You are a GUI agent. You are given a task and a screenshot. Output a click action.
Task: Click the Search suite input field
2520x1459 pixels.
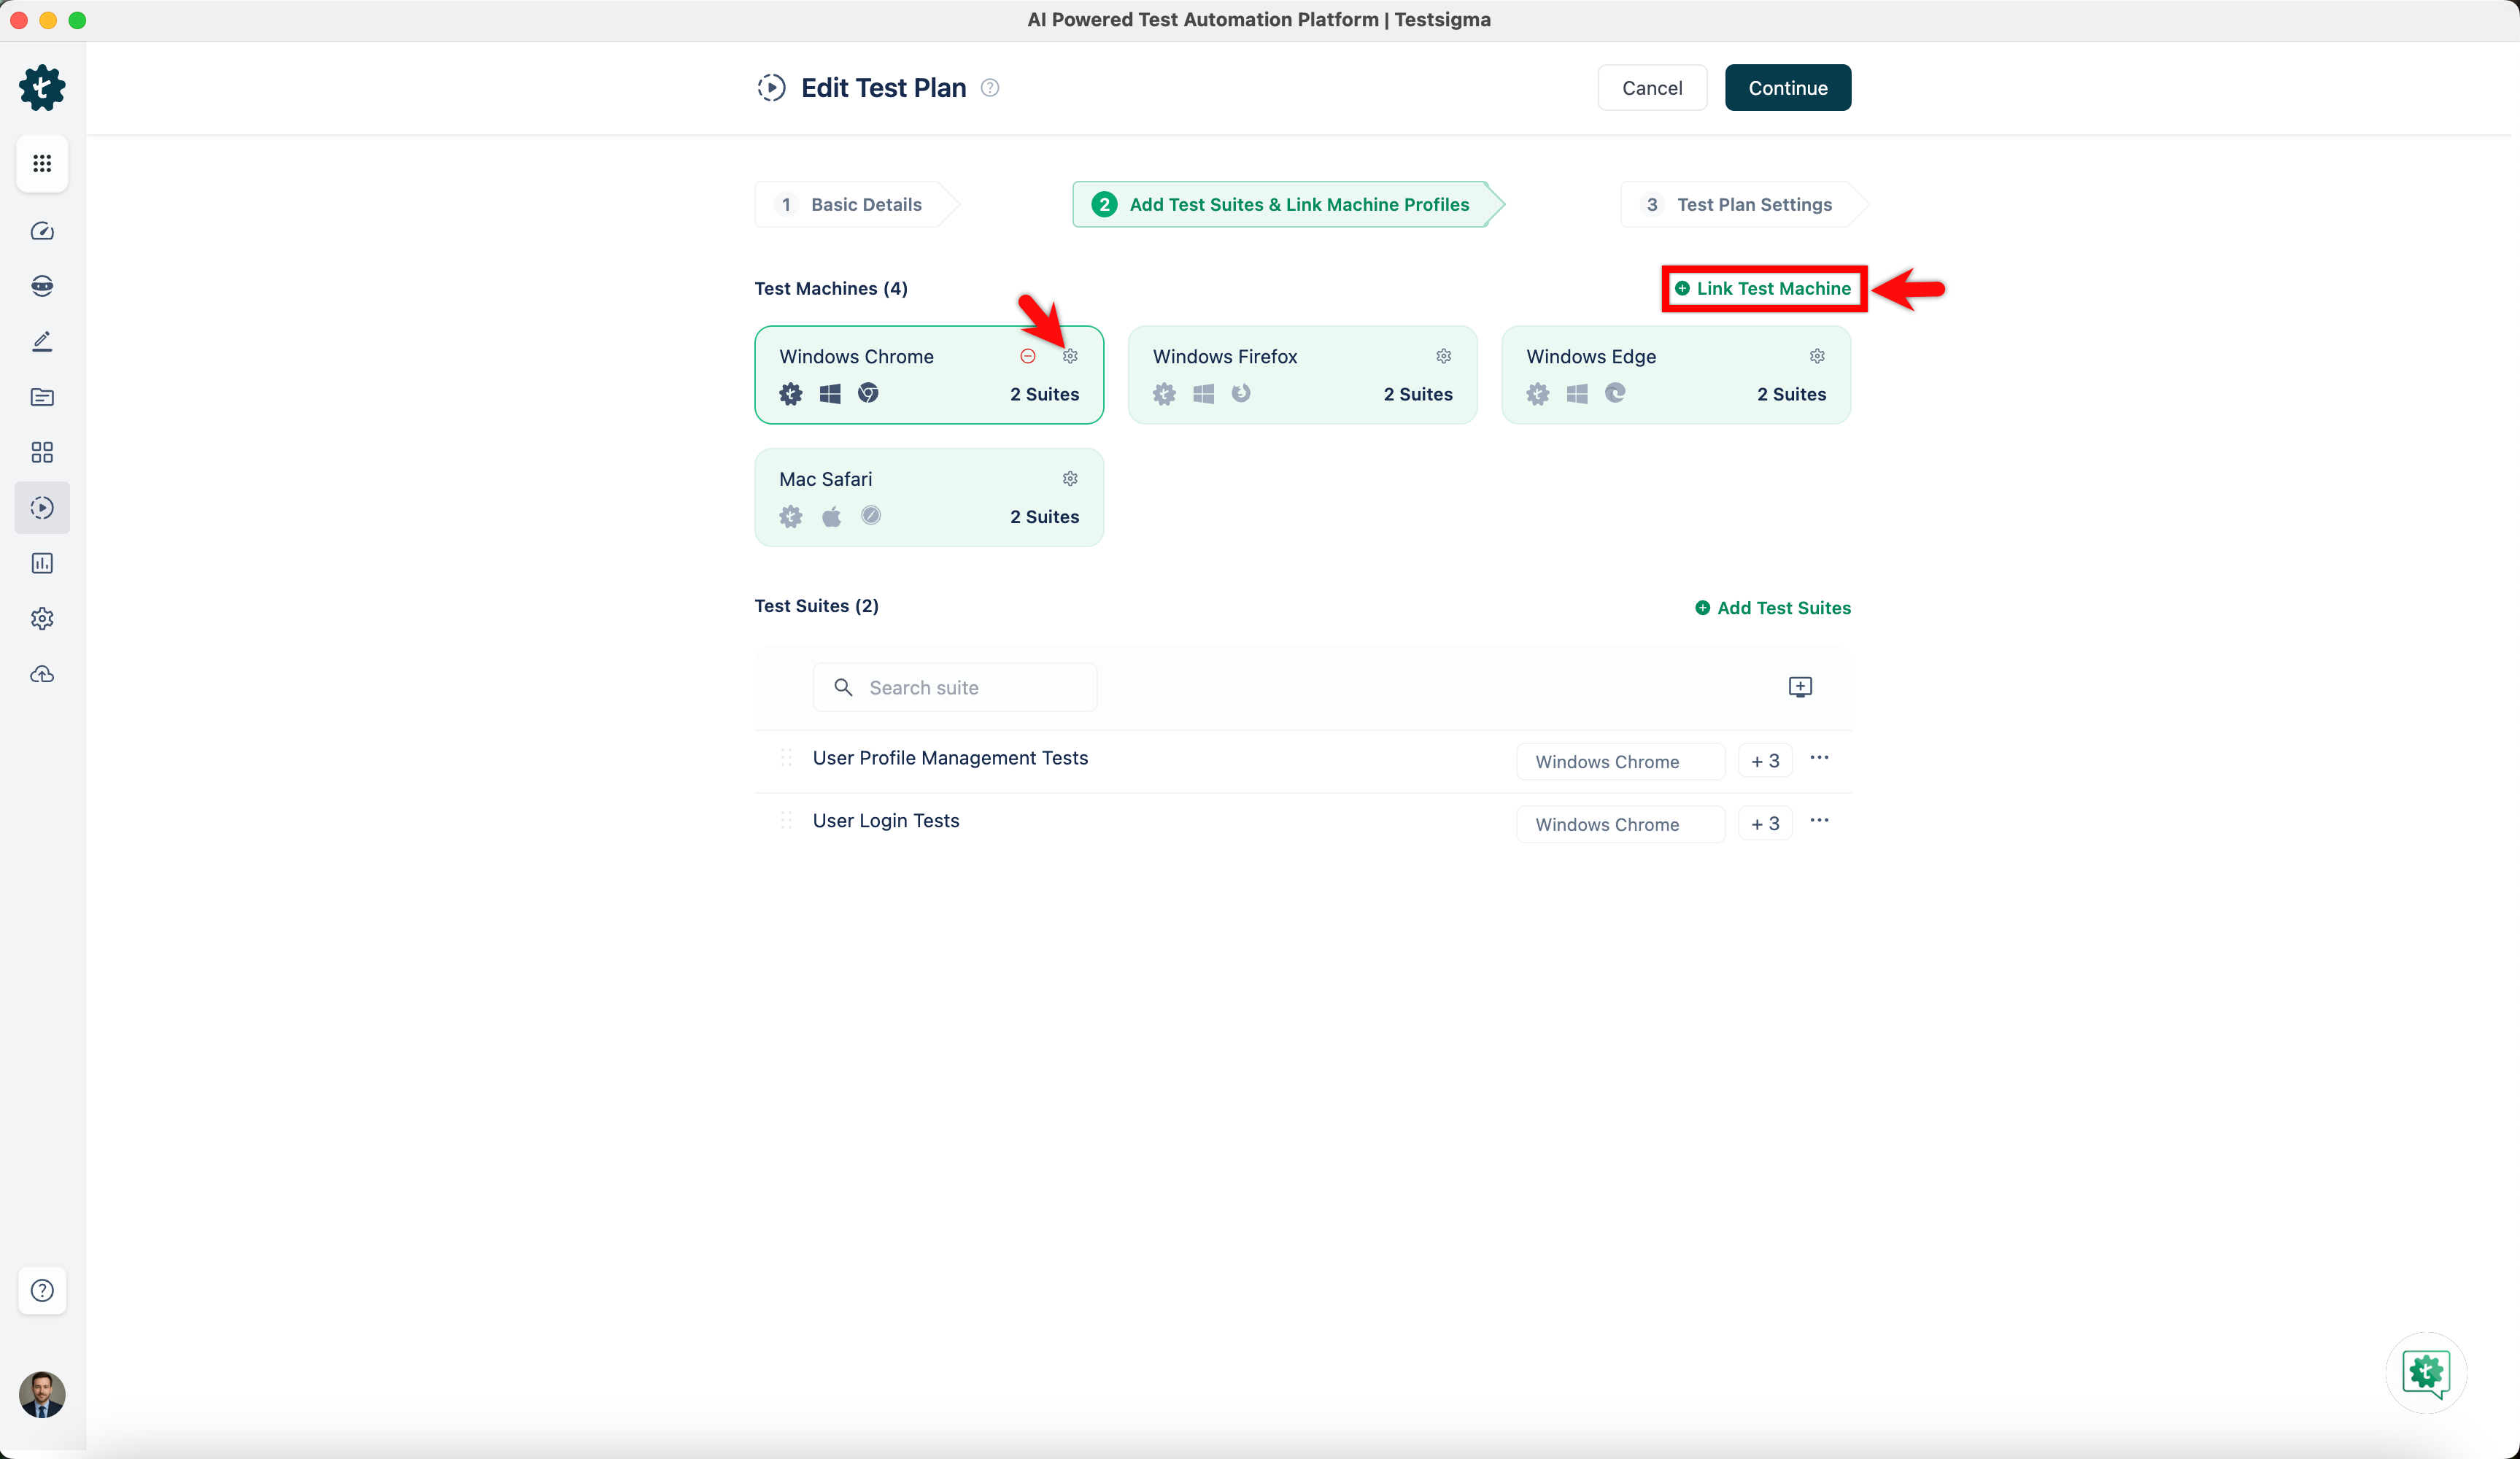[x=954, y=688]
